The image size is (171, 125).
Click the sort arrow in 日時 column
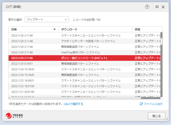coord(55,29)
